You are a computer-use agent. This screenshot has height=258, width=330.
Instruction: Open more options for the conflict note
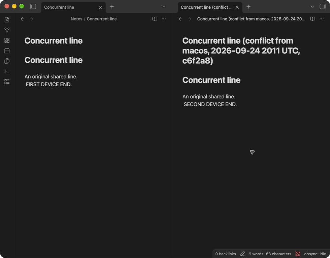(x=322, y=19)
